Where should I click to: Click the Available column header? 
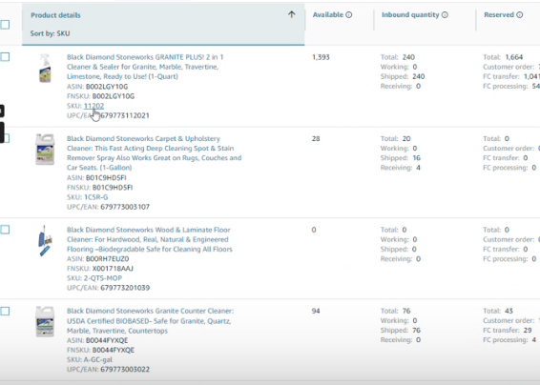tap(328, 15)
